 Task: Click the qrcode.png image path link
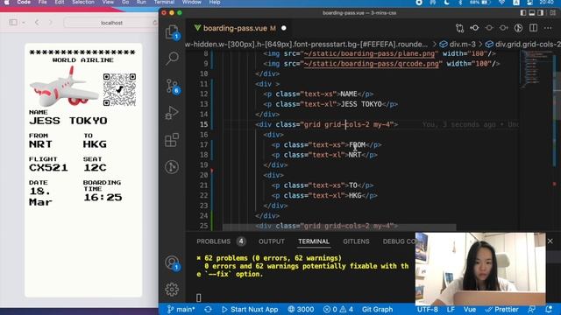371,64
